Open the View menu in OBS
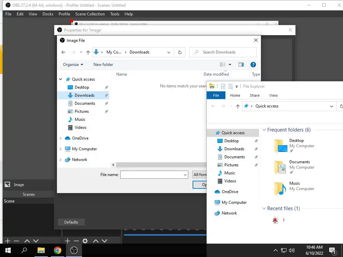This screenshot has height=257, width=343. pos(33,14)
